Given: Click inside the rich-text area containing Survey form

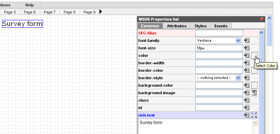Looking at the screenshot, I should pyautogui.click(x=195, y=127).
